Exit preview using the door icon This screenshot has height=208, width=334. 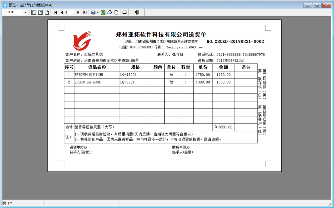click(x=136, y=12)
